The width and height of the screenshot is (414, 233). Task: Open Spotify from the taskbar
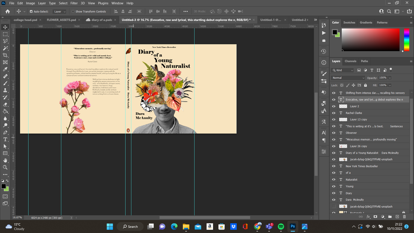[281, 226]
